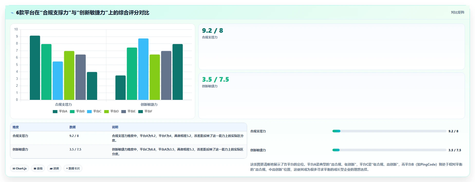The image size is (475, 182).
Task: Click the 合规支撑力 progress bar
Action: [389, 131]
